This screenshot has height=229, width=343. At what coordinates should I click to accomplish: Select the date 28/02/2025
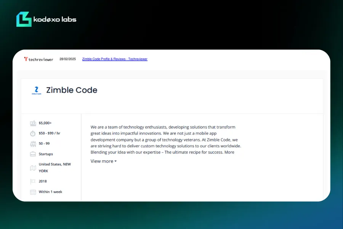[67, 59]
